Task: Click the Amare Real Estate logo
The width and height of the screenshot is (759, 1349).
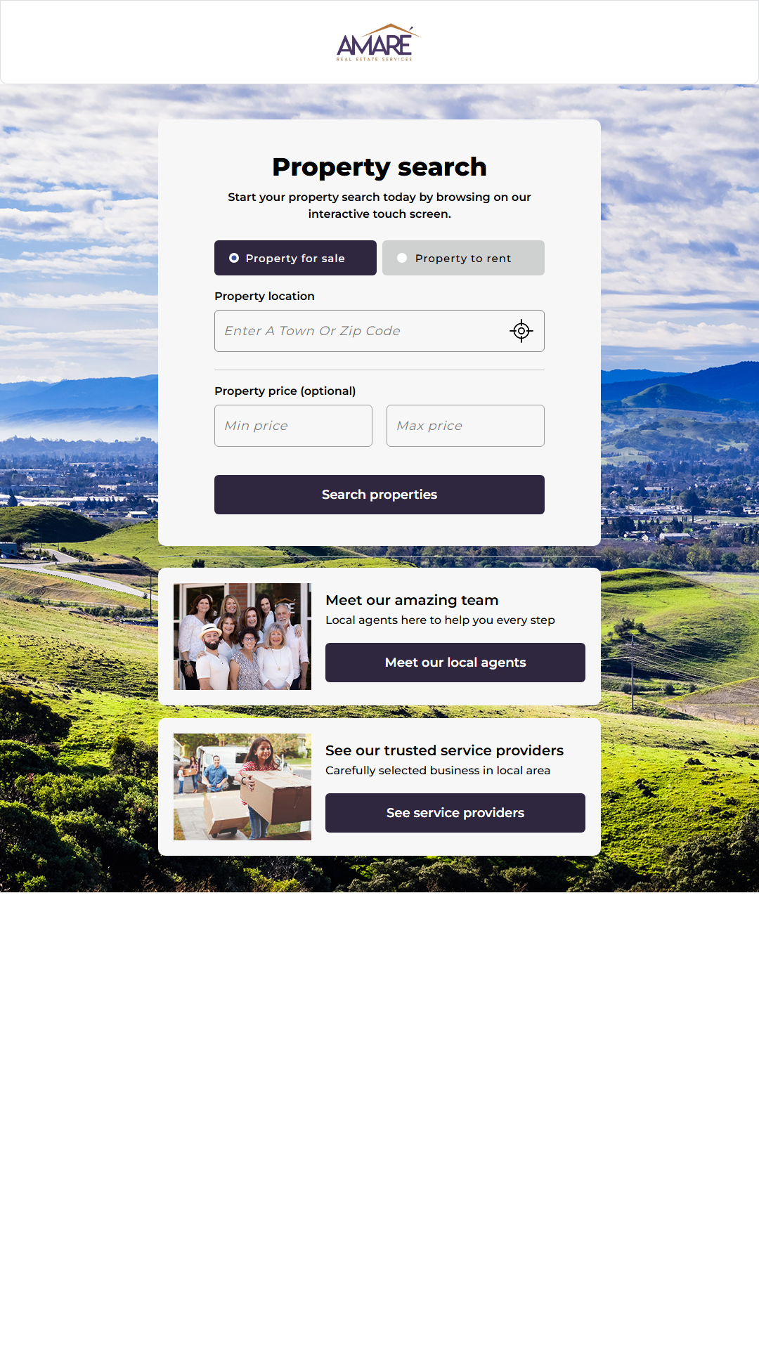Action: 379,43
